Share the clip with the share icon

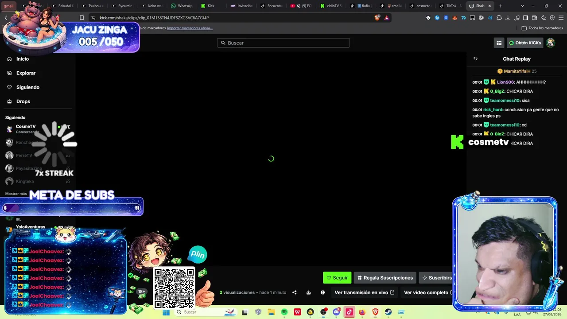tap(294, 292)
